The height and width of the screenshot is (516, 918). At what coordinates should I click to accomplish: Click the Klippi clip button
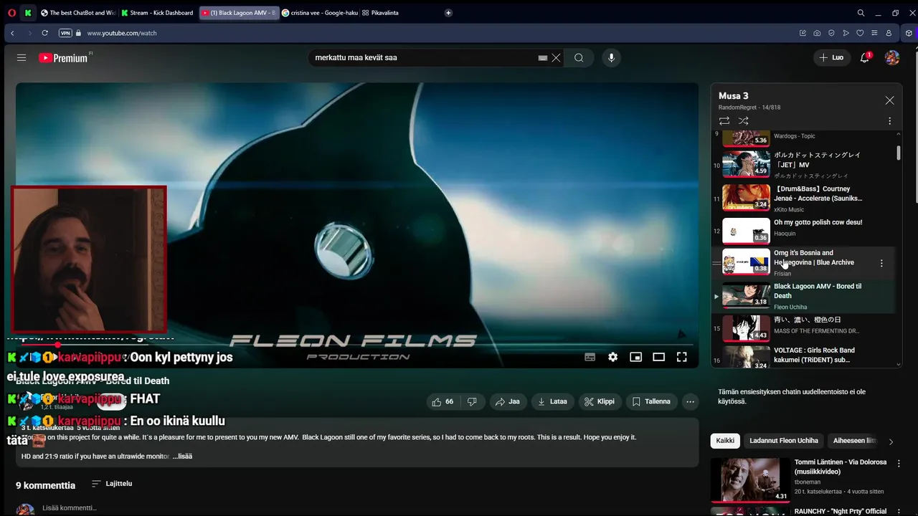600,401
